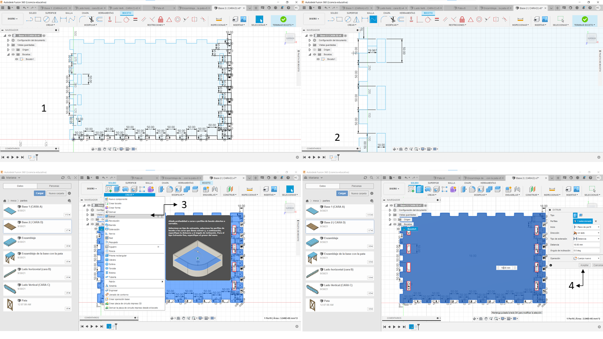Select the Line sketch tool in top-left window
The width and height of the screenshot is (603, 339).
(30, 19)
